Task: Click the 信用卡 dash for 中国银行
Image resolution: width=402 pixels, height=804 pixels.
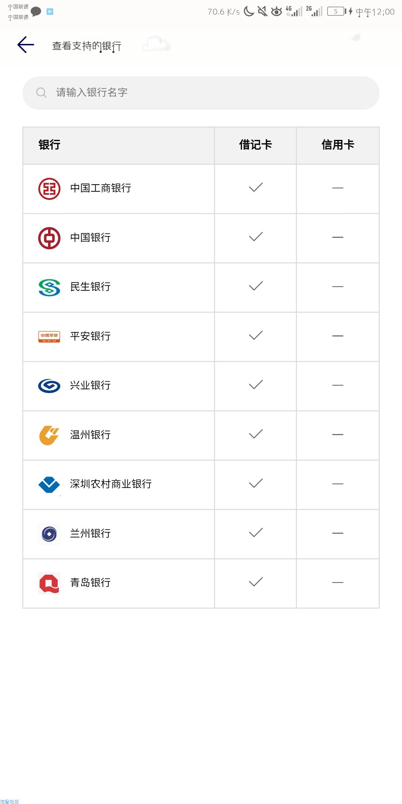Action: click(x=338, y=237)
